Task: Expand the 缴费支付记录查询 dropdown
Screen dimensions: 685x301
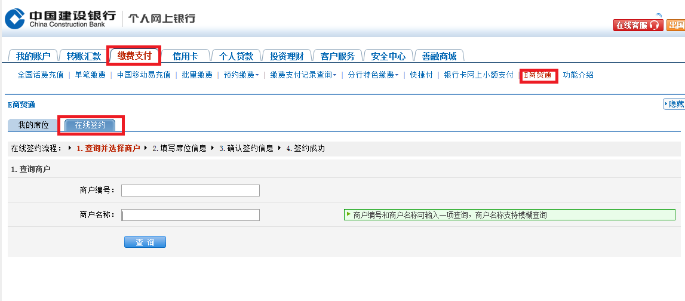Action: (x=303, y=75)
